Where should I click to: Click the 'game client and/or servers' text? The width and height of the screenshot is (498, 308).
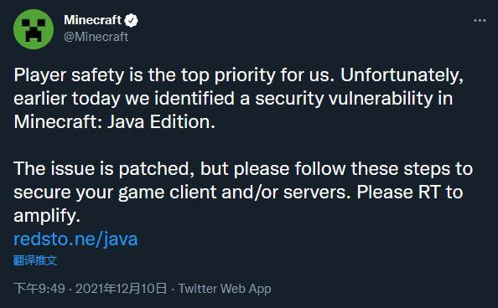click(x=232, y=192)
